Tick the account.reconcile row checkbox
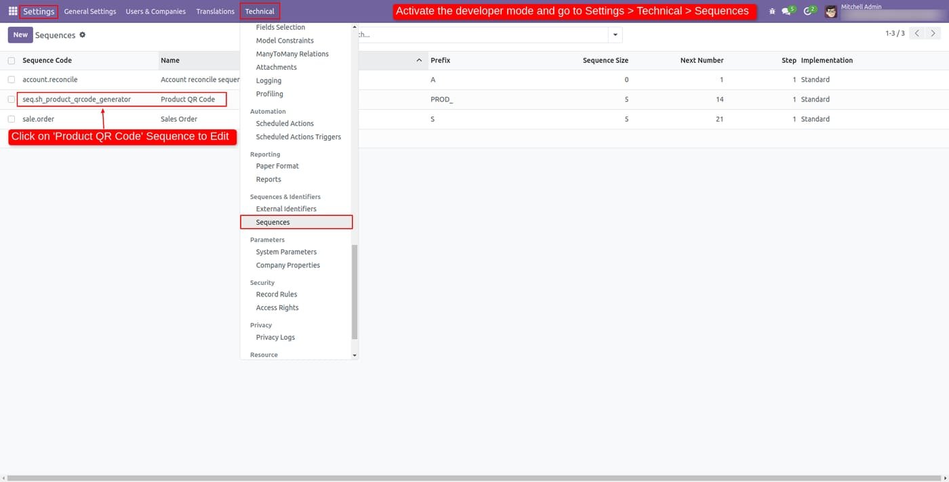Viewport: 949px width, 482px height. coord(12,80)
